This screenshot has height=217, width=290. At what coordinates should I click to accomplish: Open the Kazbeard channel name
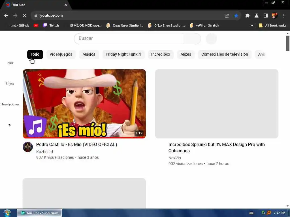tap(44, 152)
